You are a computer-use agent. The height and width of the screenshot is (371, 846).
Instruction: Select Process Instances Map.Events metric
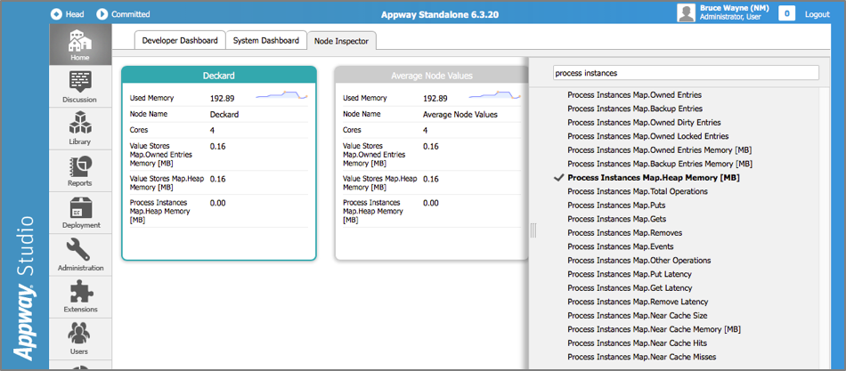(621, 246)
